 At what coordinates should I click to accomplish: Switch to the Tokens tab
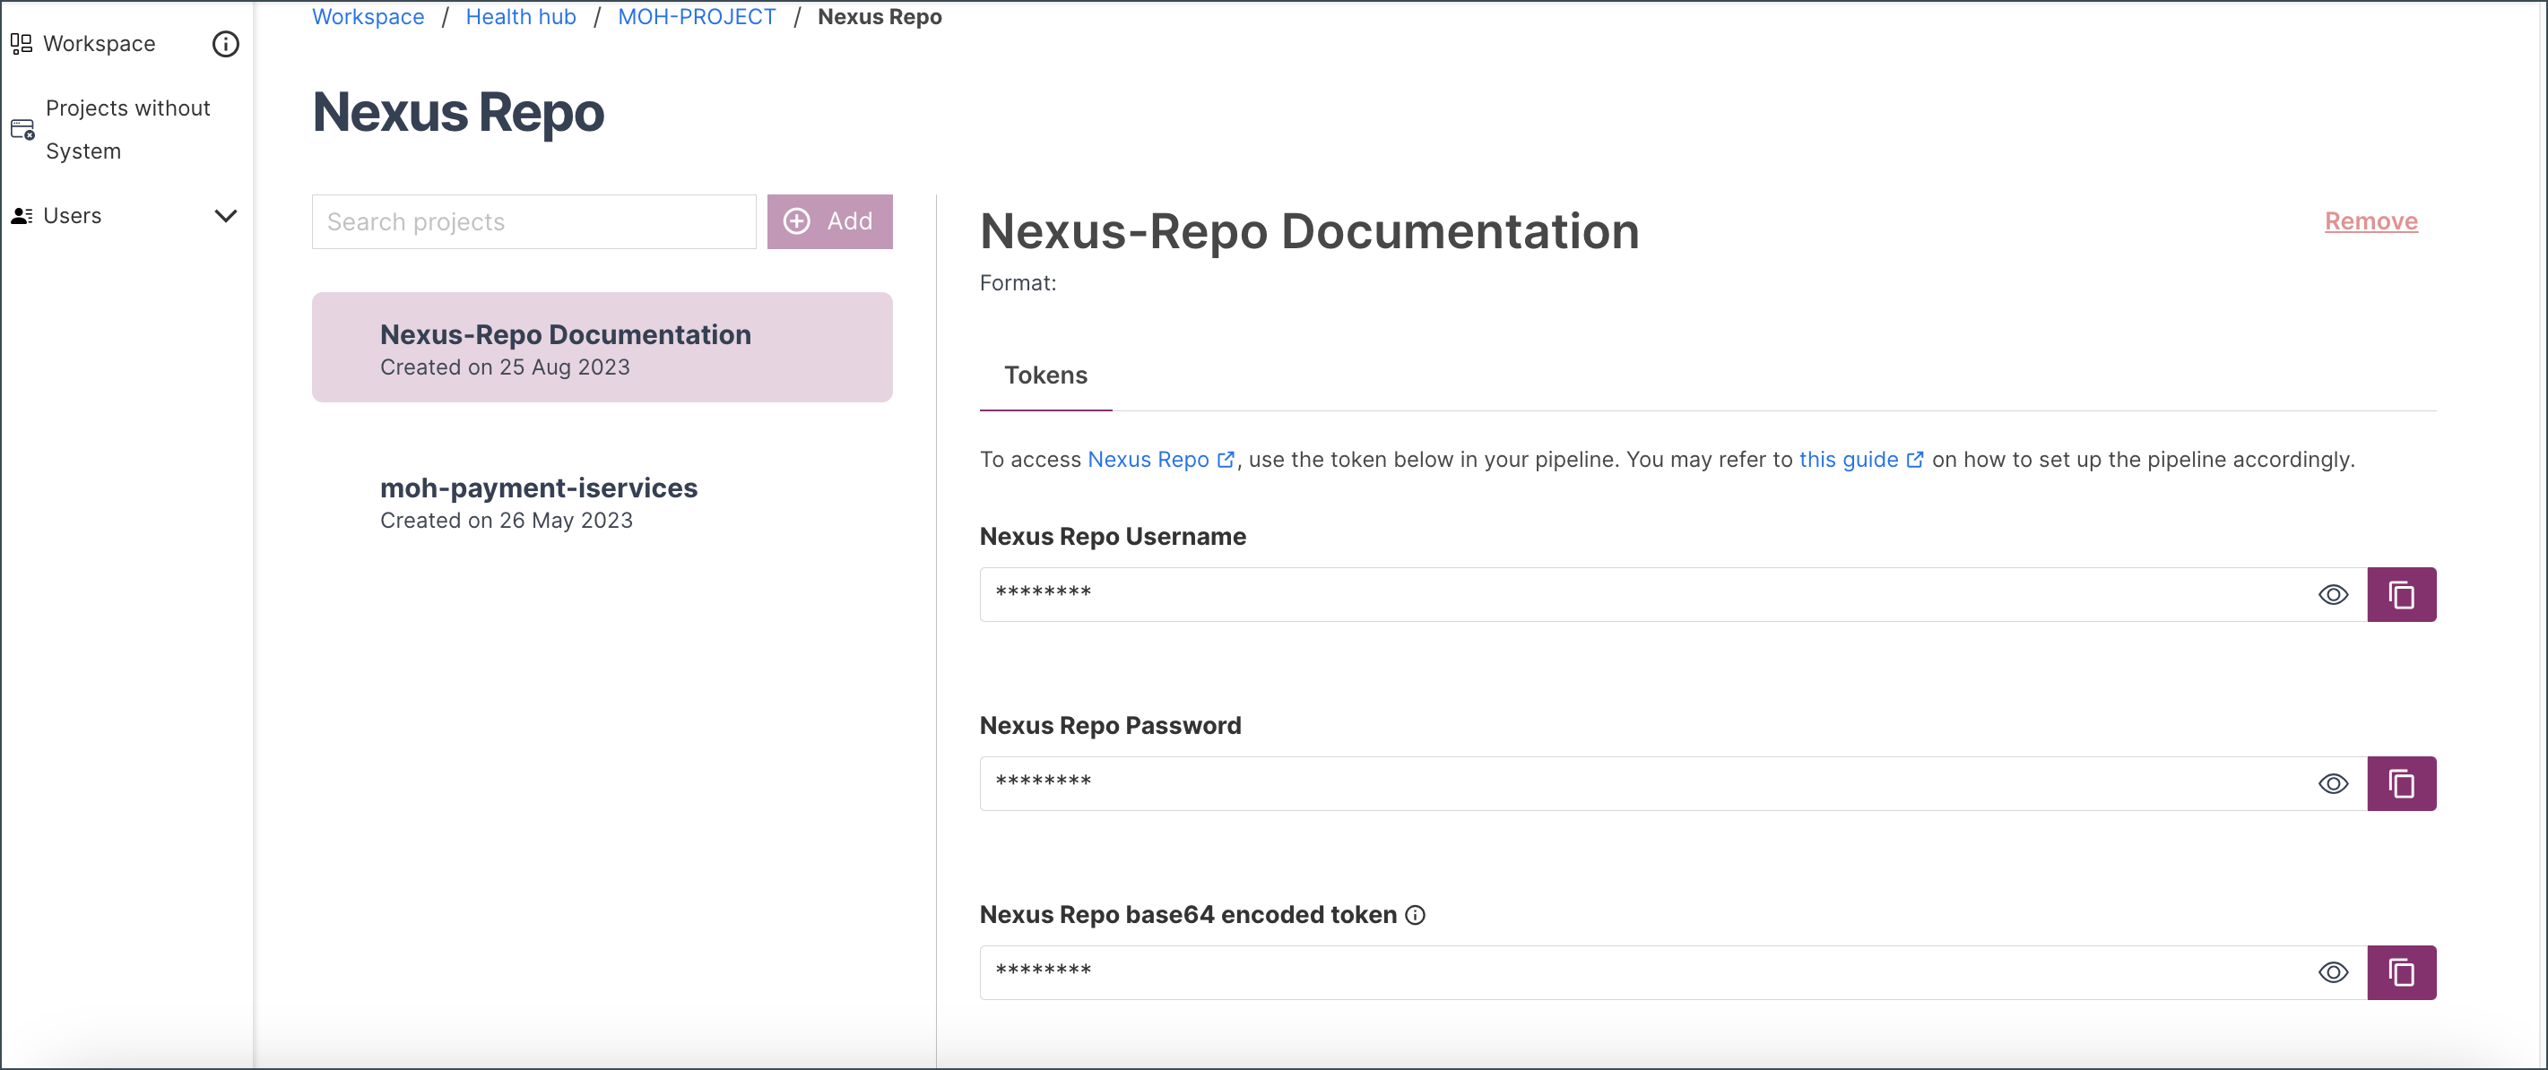[x=1045, y=375]
